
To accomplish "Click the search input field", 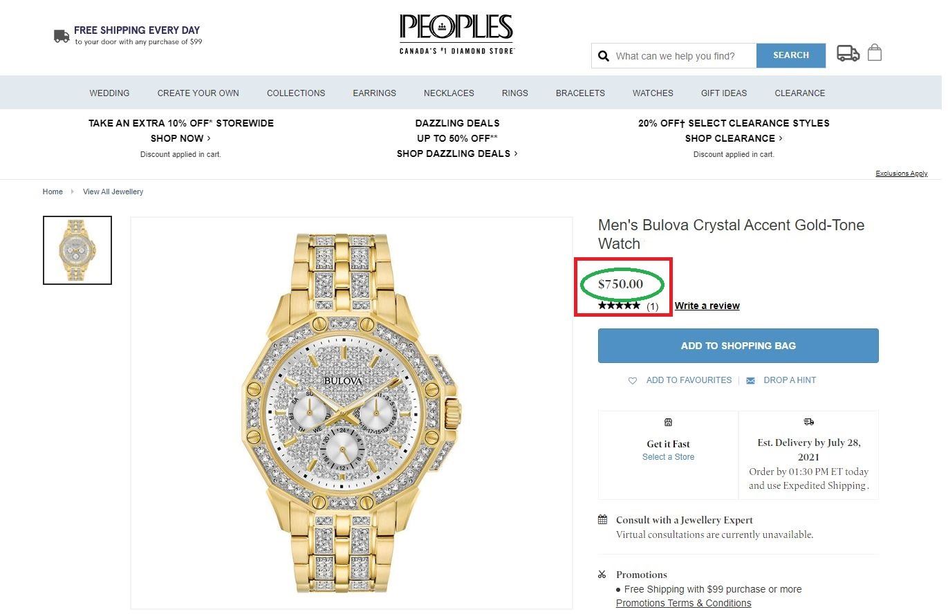I will (x=683, y=56).
